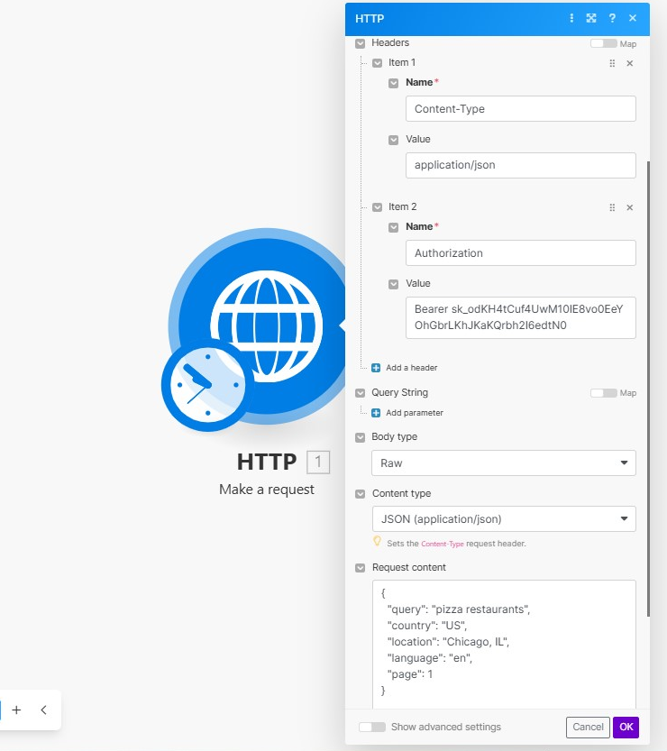Collapse header Item 2
This screenshot has height=751, width=667.
click(x=378, y=207)
